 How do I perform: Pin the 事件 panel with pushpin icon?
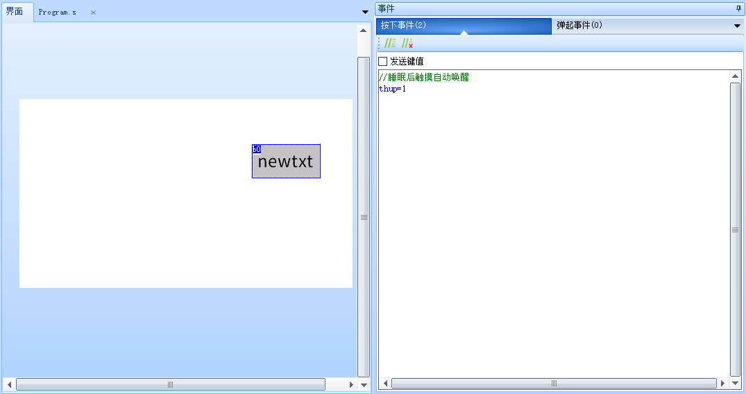[x=738, y=8]
